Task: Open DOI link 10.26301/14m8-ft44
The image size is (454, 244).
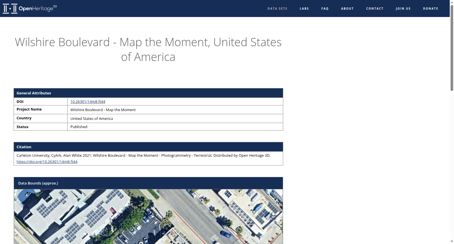Action: pos(88,101)
